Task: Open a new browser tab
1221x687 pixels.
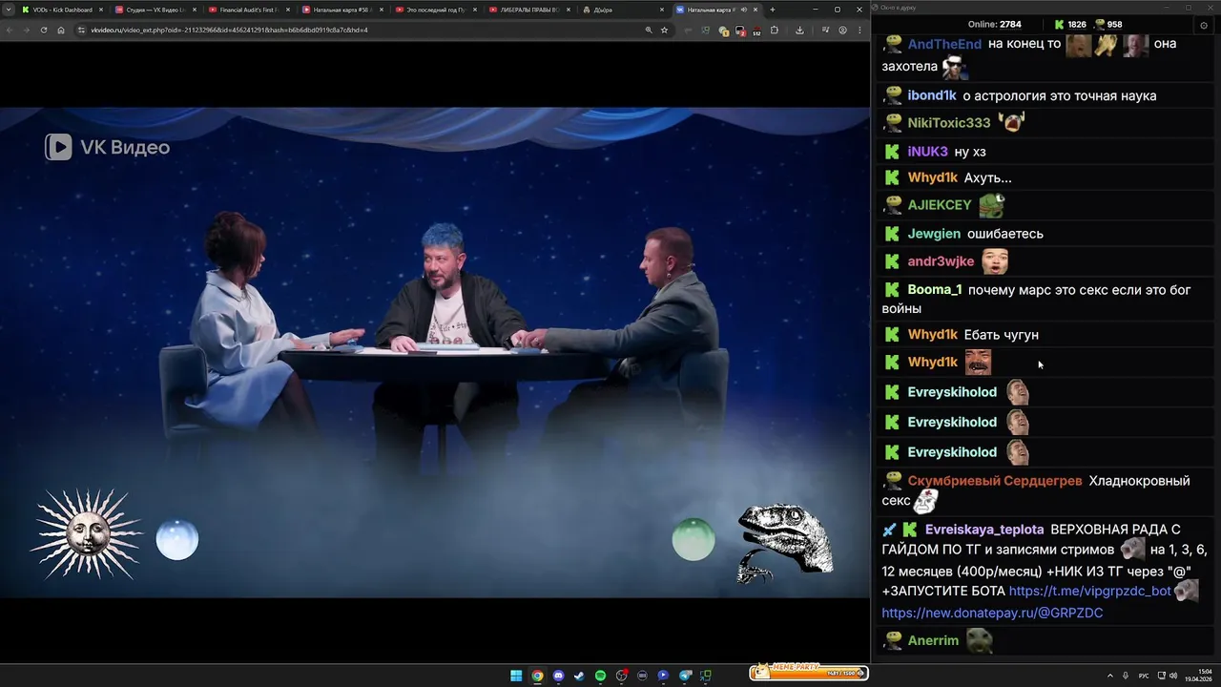Action: pos(772,10)
